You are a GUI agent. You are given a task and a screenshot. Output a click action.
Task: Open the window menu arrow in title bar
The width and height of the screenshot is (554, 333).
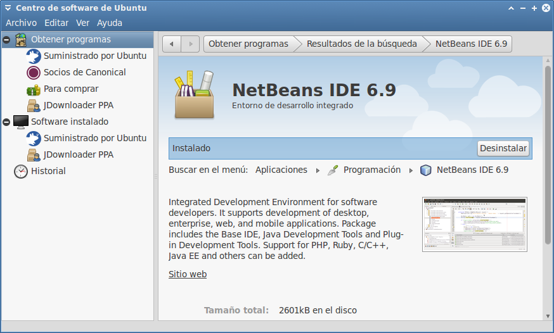[8, 8]
